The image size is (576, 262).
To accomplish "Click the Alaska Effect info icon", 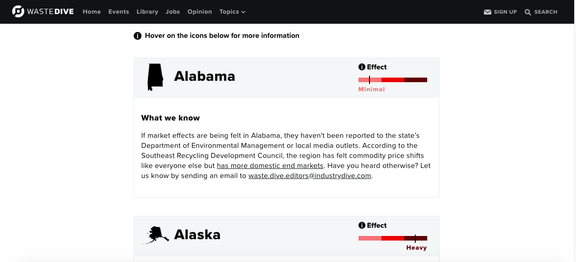I will point(362,225).
